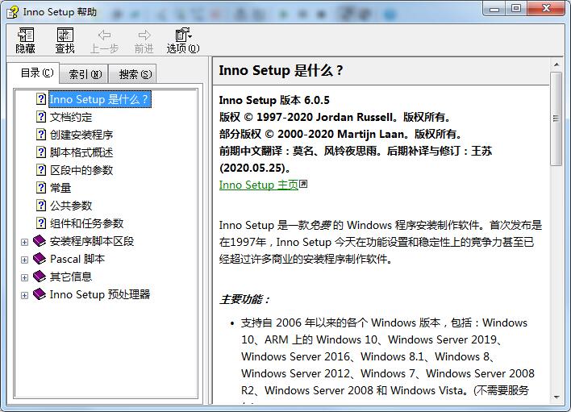Click topic icon beside 创建安装程序
The height and width of the screenshot is (412, 571).
pyautogui.click(x=41, y=135)
